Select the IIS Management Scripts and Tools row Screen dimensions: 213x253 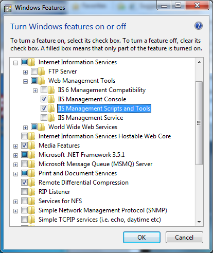[104, 109]
